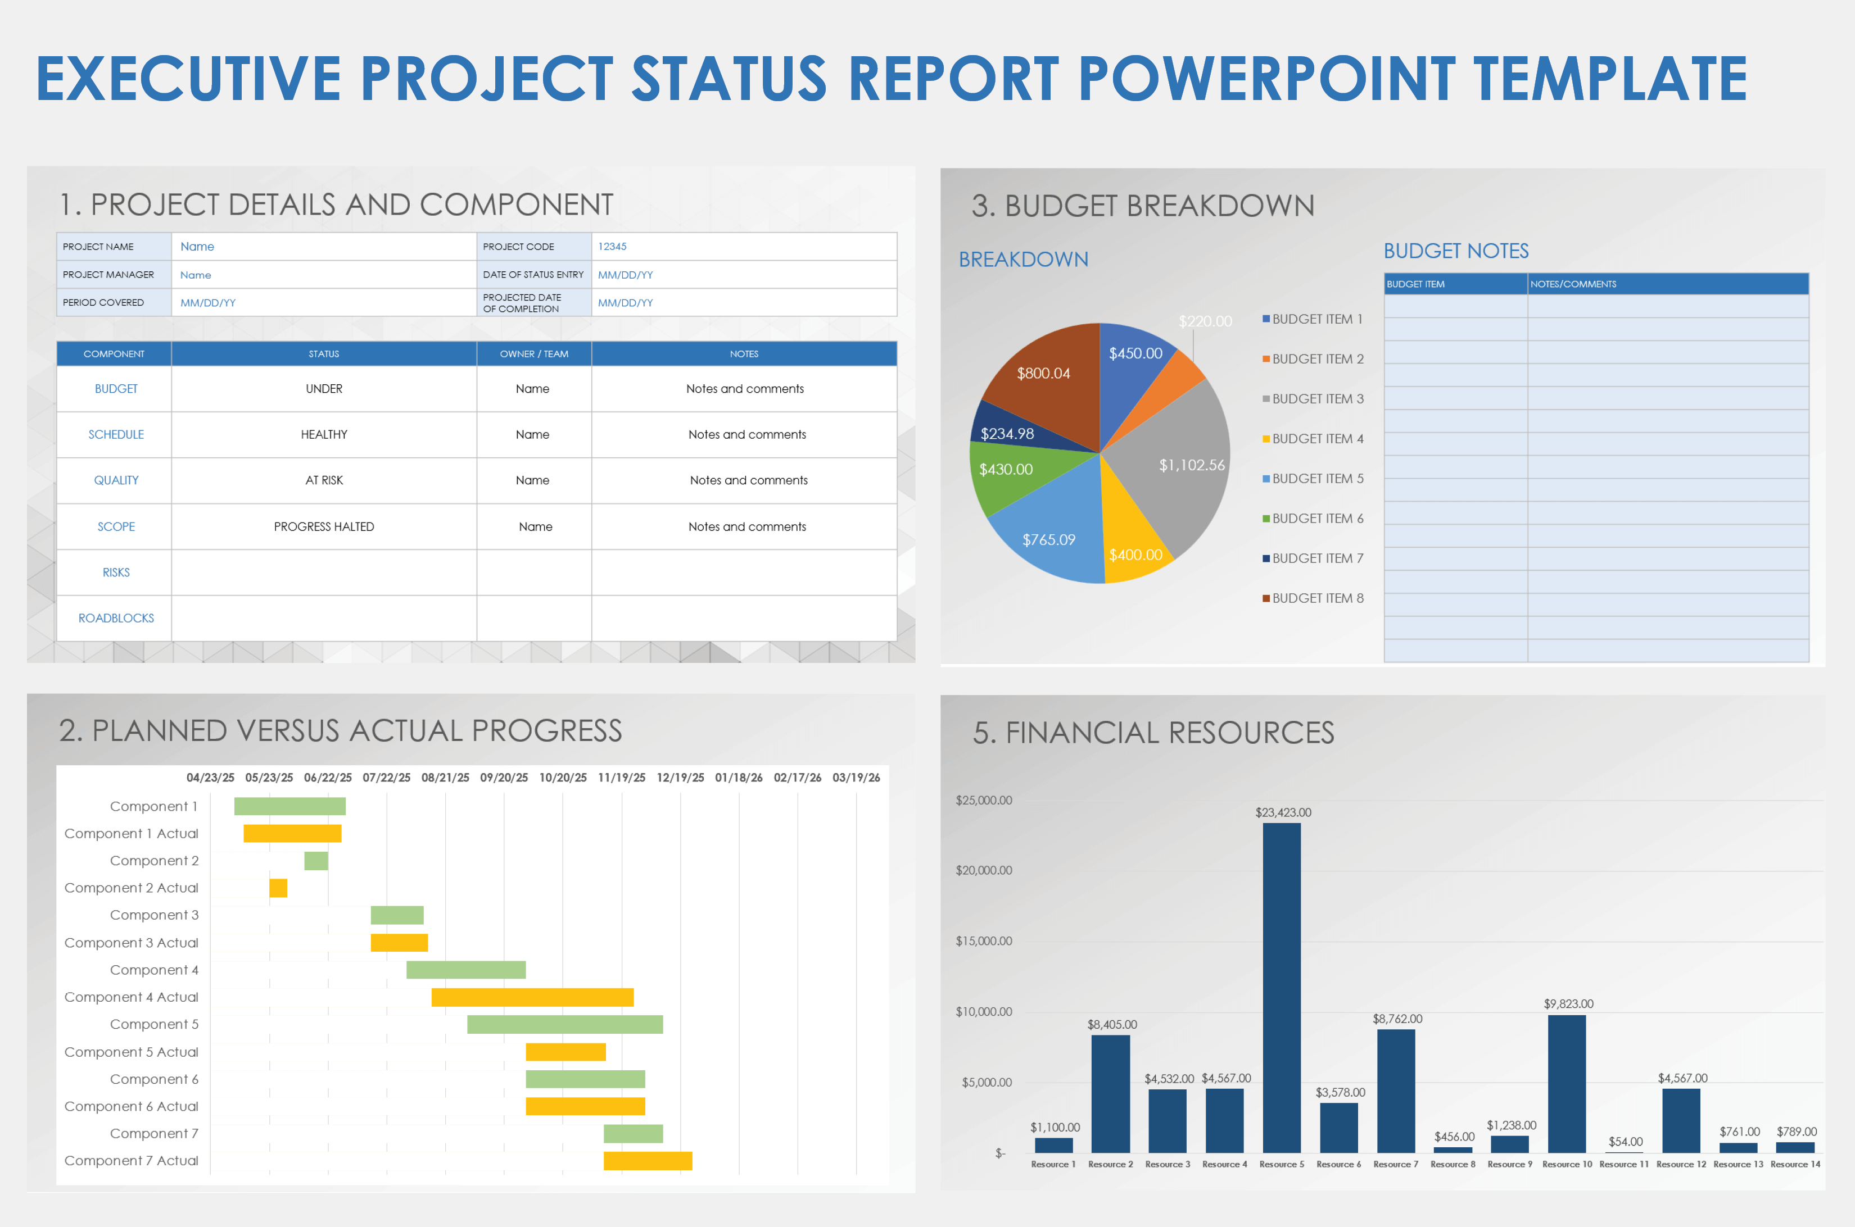Image resolution: width=1855 pixels, height=1227 pixels.
Task: Select the Resource 12 bar at $4,567.00
Action: [1681, 1121]
